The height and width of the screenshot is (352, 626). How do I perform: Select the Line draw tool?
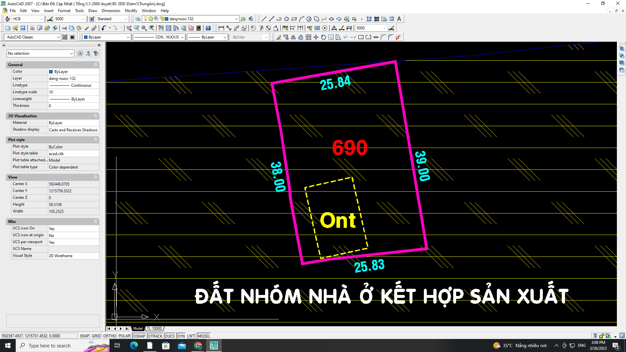[264, 19]
